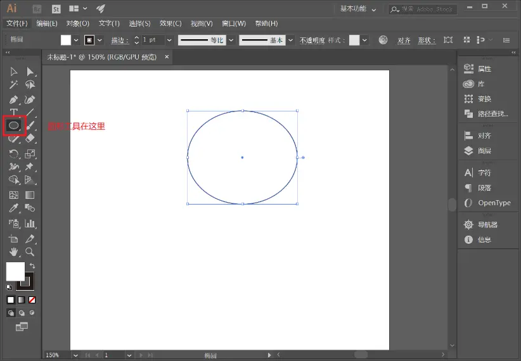Set paint mode to Color

click(x=11, y=300)
